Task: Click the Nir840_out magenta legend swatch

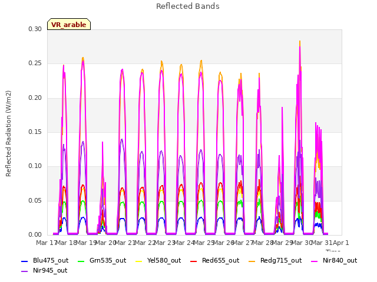Action: (x=315, y=261)
